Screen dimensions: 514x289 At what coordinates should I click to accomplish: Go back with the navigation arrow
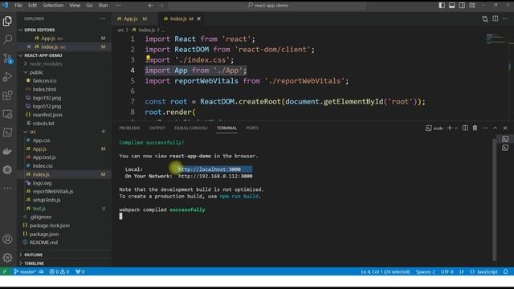(150, 6)
